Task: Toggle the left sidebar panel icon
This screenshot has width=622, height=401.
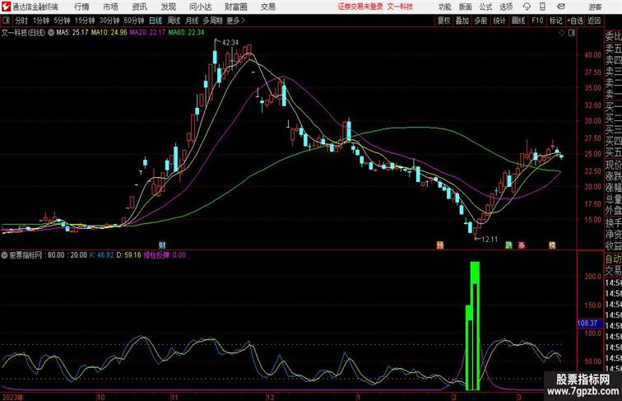Action: [x=6, y=21]
